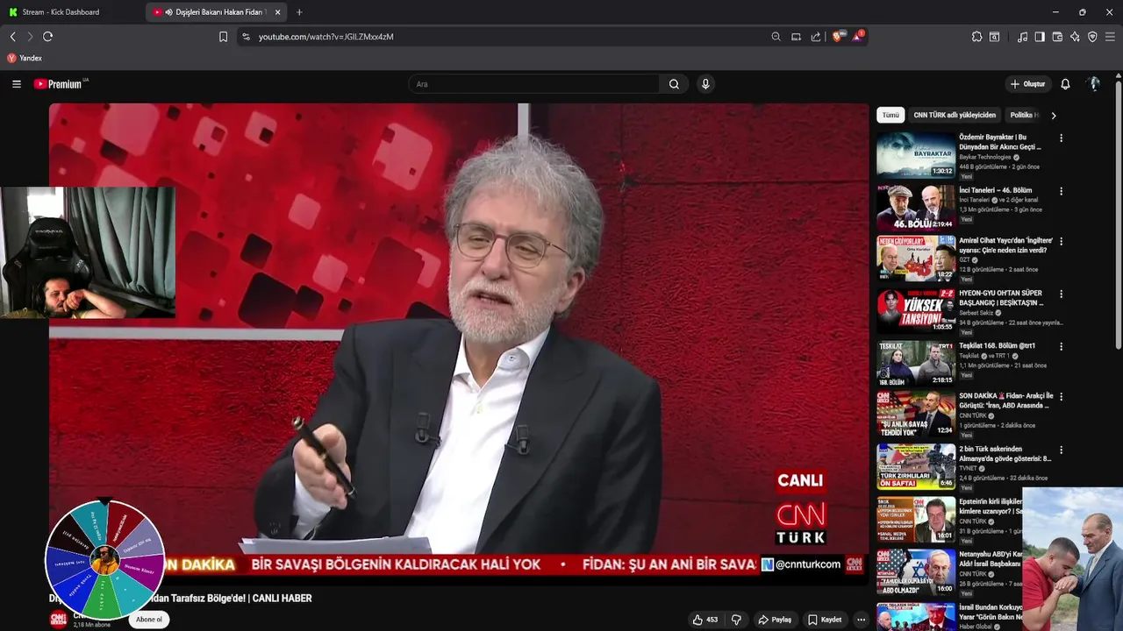The width and height of the screenshot is (1123, 631).
Task: Open the YouTube guide hamburger menu
Action: pos(17,84)
